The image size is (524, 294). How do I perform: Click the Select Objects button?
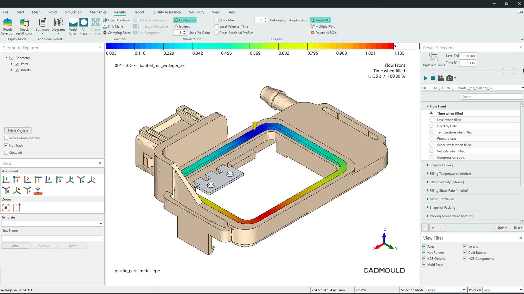click(x=18, y=131)
